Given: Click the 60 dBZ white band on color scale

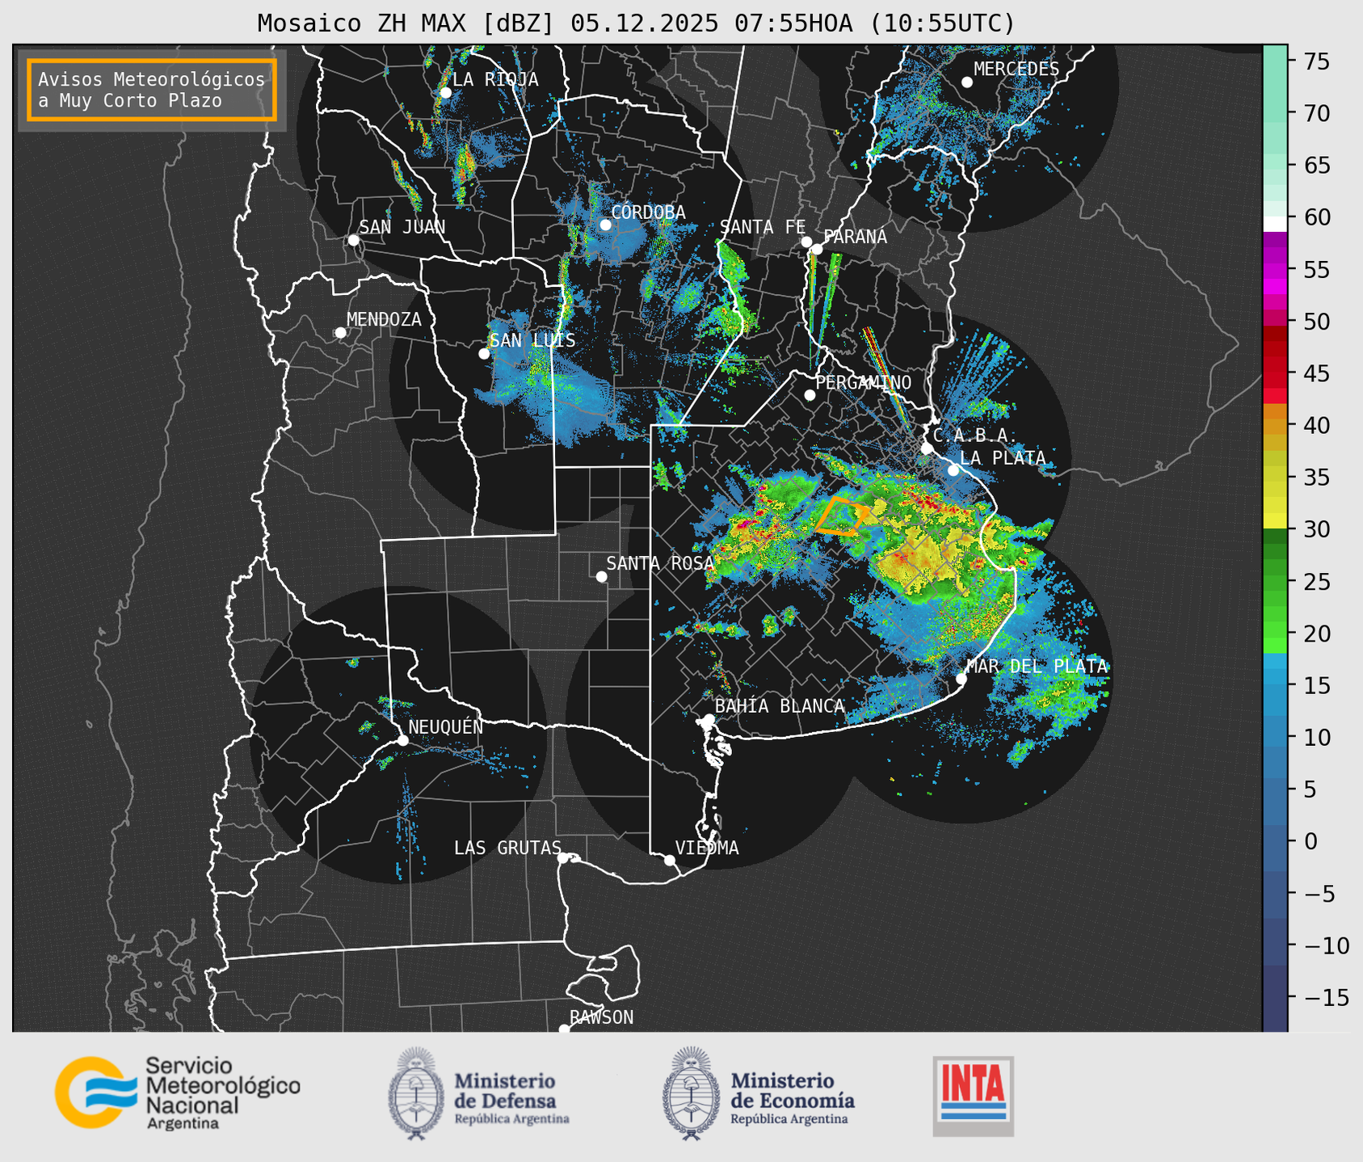Looking at the screenshot, I should pos(1274,223).
